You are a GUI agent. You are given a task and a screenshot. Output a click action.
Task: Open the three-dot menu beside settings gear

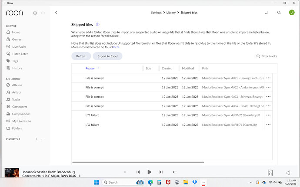43,13
